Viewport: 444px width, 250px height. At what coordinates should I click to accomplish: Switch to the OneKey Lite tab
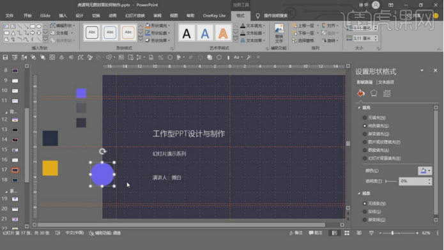[x=214, y=15]
